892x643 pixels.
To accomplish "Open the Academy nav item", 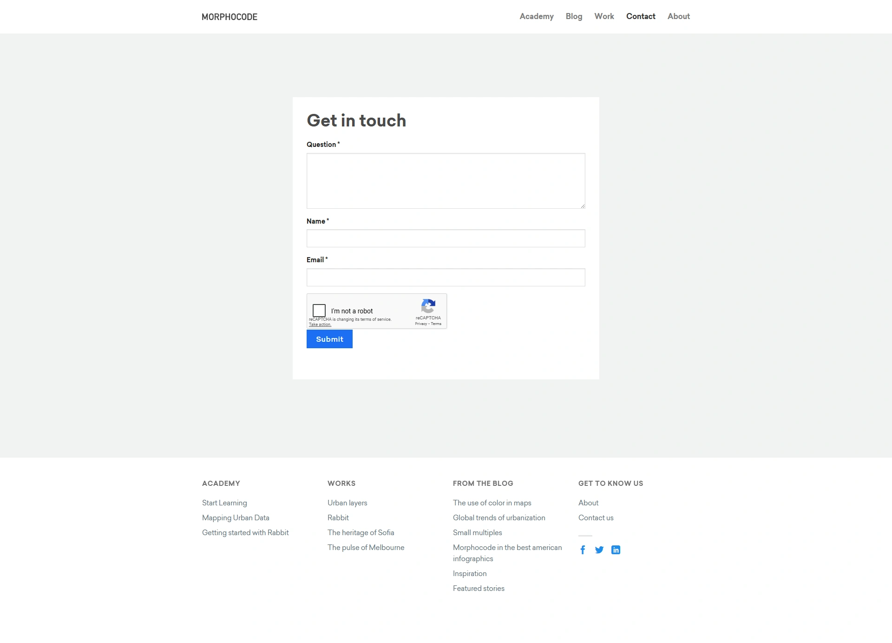I will click(537, 16).
